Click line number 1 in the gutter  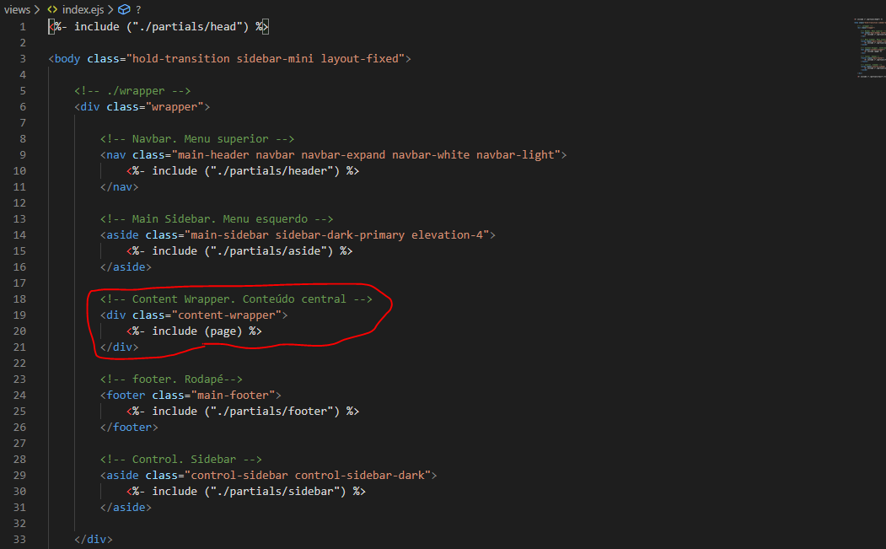pyautogui.click(x=23, y=27)
